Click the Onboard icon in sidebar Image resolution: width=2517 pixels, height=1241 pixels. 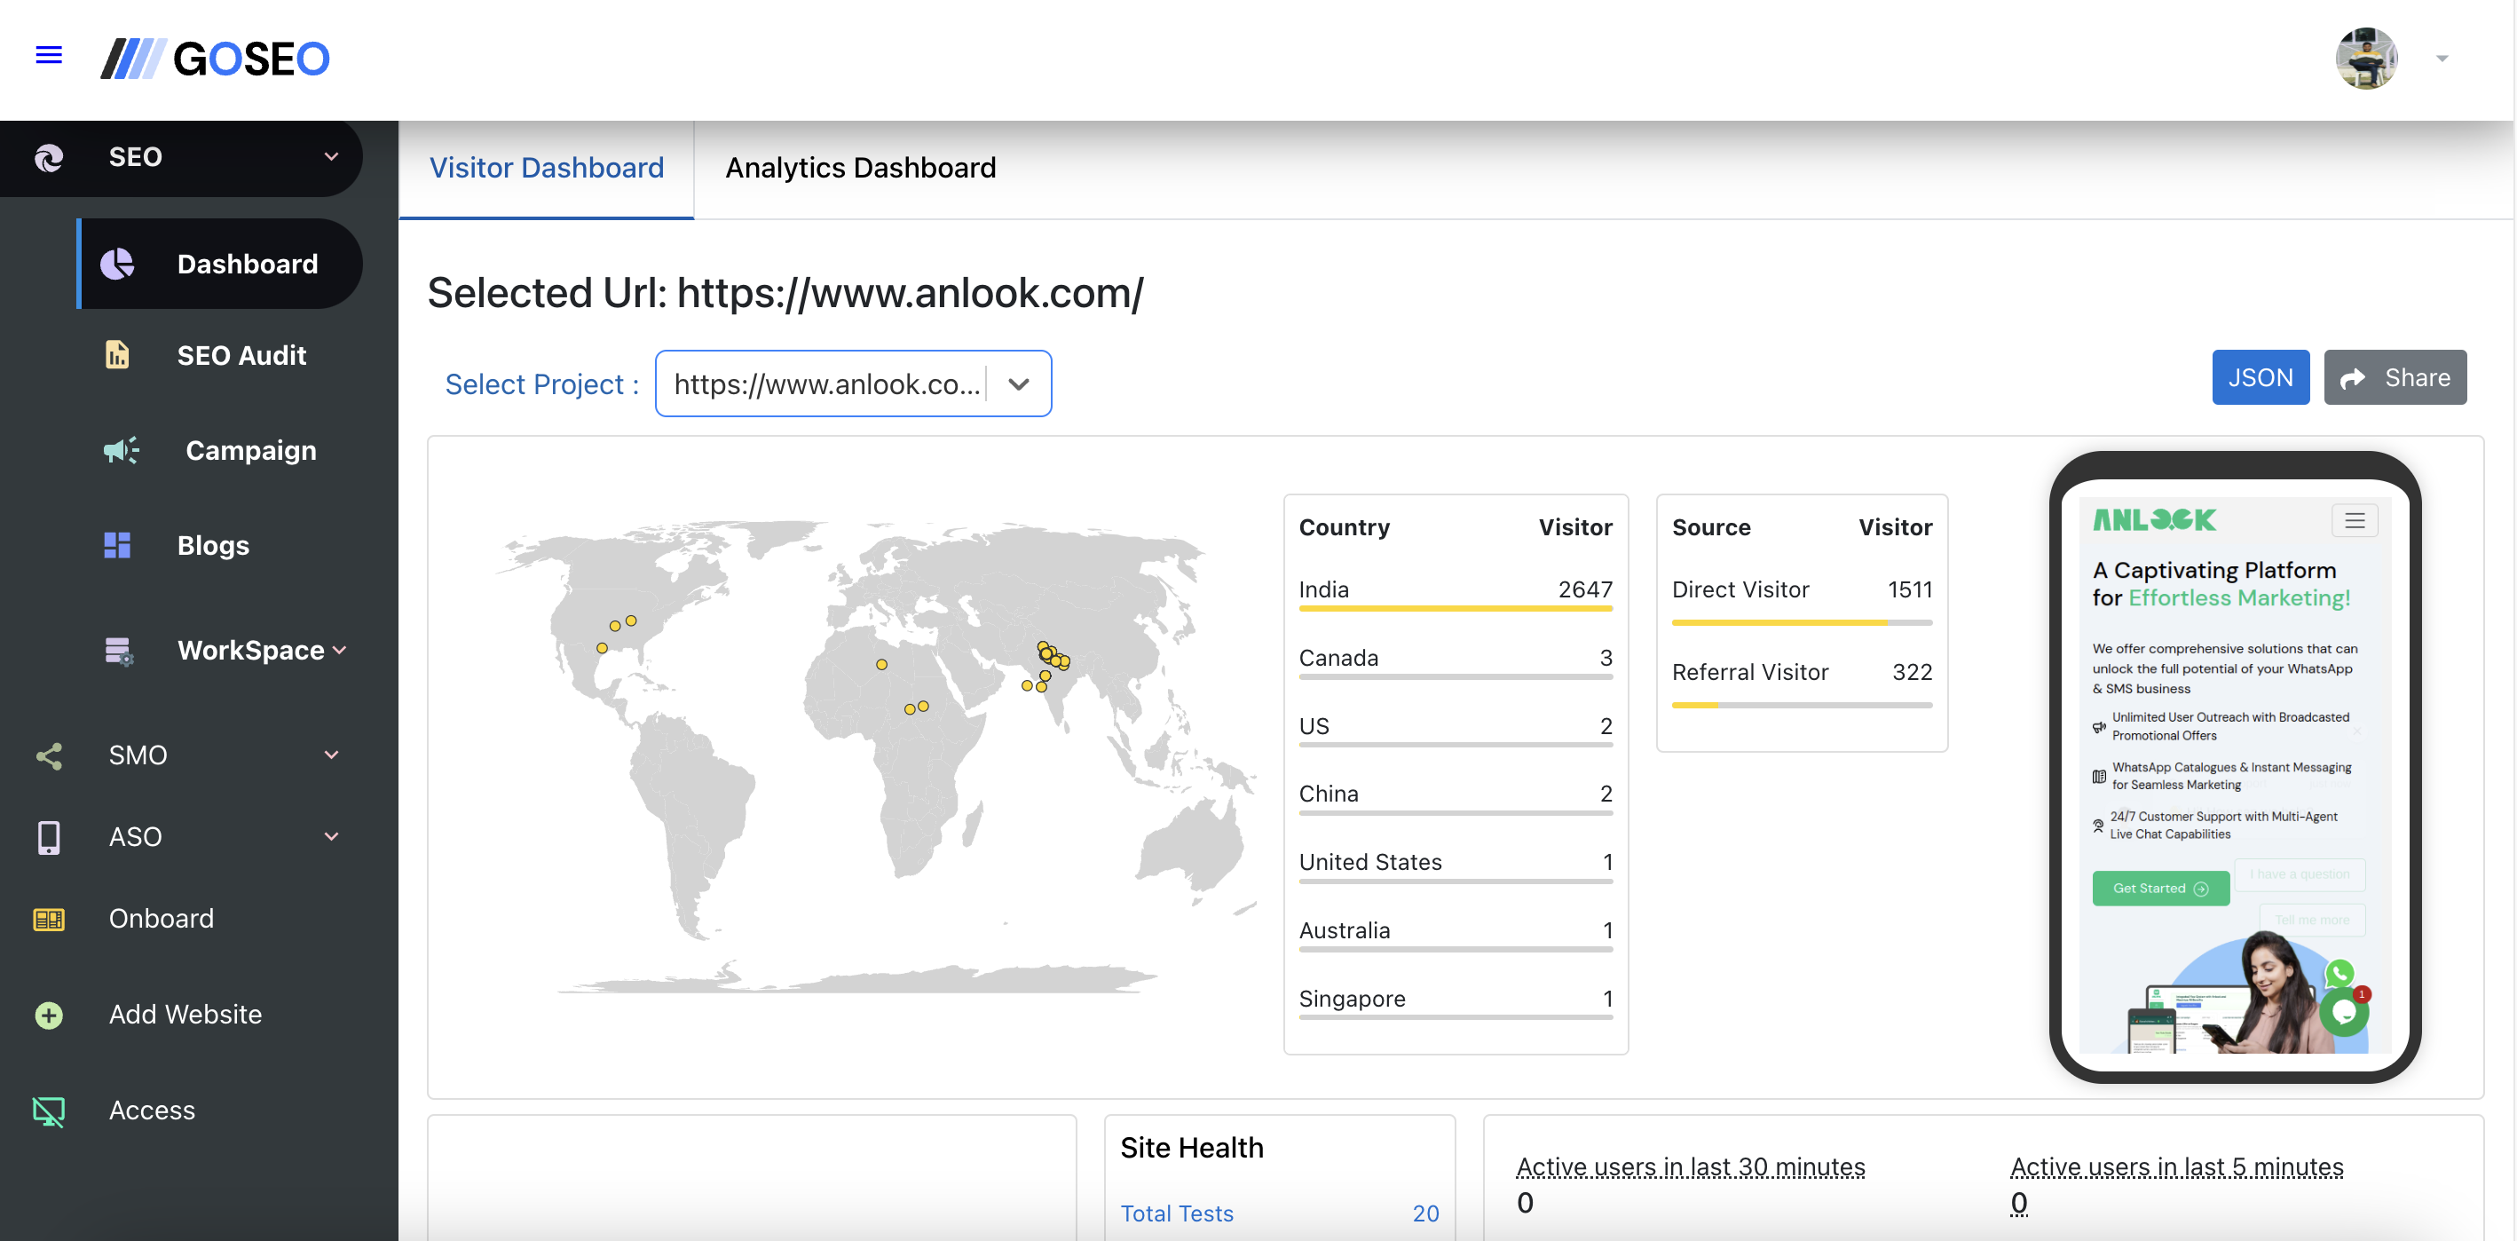(49, 919)
